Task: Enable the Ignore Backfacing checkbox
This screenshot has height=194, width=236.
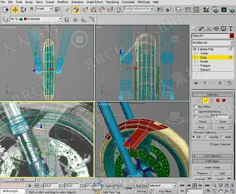Action: tap(196, 111)
